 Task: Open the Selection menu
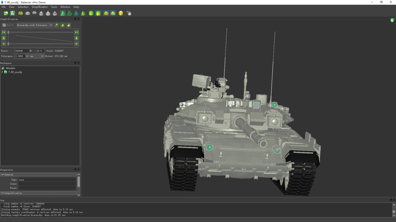pos(23,7)
